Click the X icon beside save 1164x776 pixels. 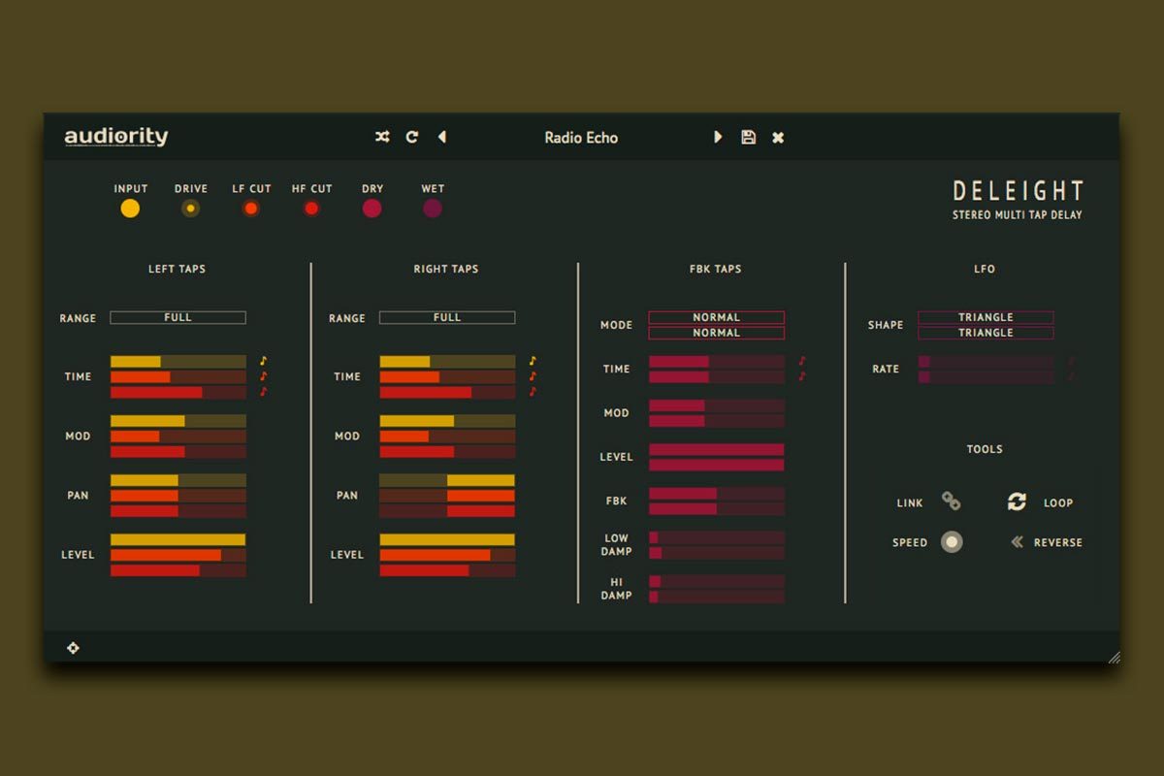[x=778, y=138]
